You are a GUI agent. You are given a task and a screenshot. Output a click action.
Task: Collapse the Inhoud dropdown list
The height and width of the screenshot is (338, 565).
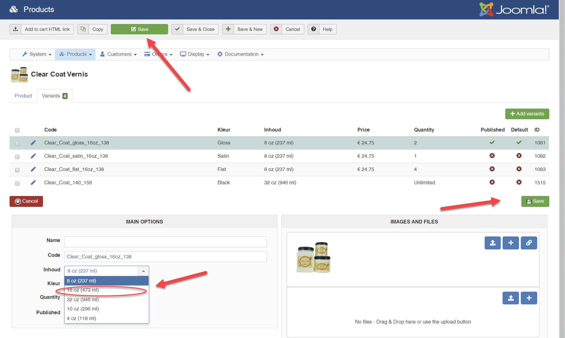point(143,271)
